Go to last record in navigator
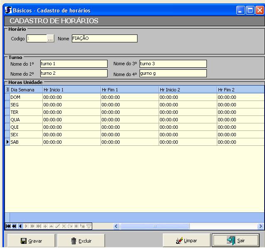Screen dimensions: 265x248 [39, 226]
